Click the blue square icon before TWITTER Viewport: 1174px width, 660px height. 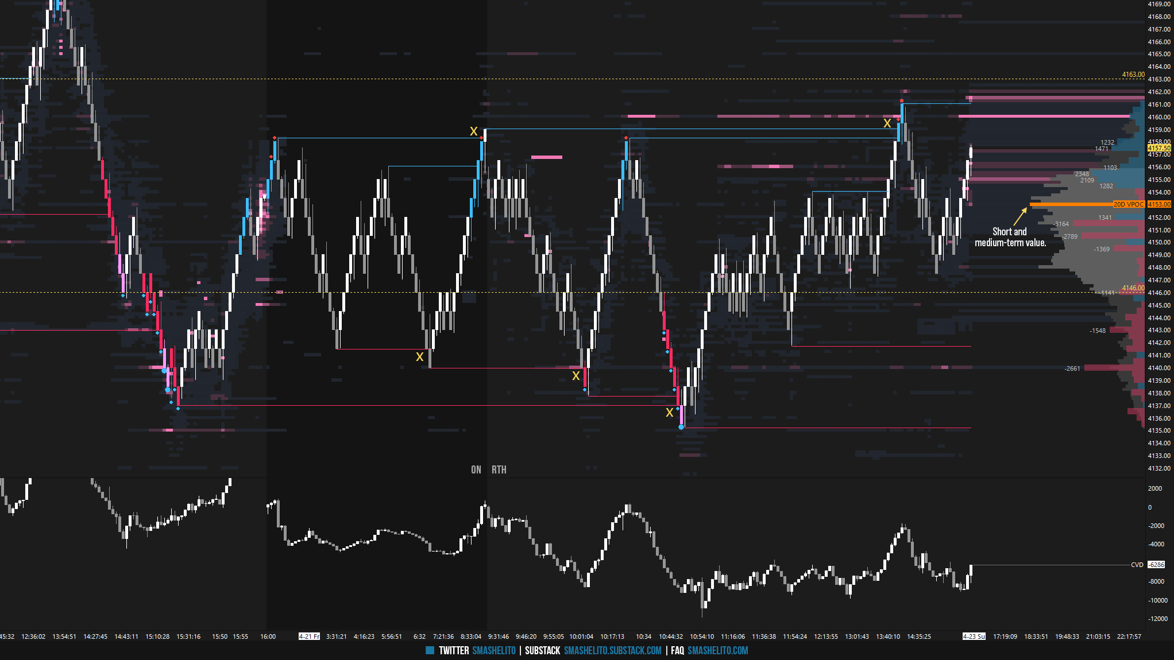pos(430,650)
